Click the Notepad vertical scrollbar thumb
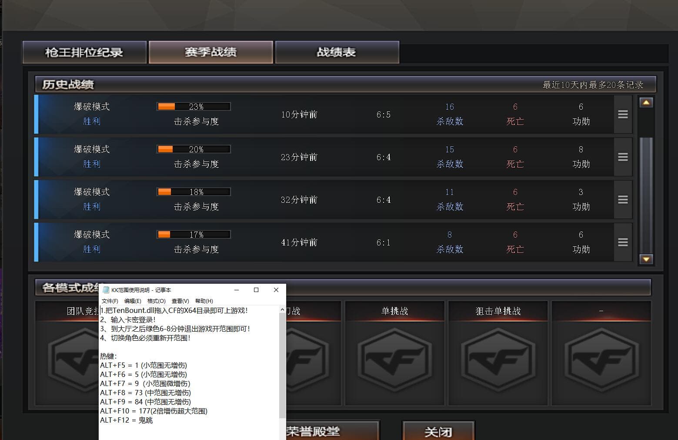 pos(283,366)
